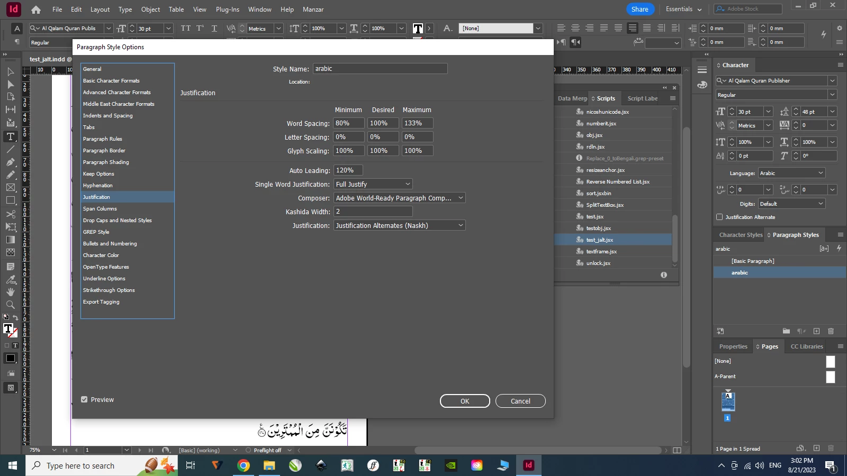Click page 1 thumbnail in Pages panel
Image resolution: width=847 pixels, height=476 pixels.
tap(728, 402)
